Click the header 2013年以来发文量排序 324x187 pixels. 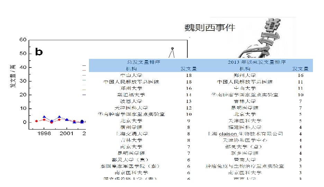coord(257,62)
